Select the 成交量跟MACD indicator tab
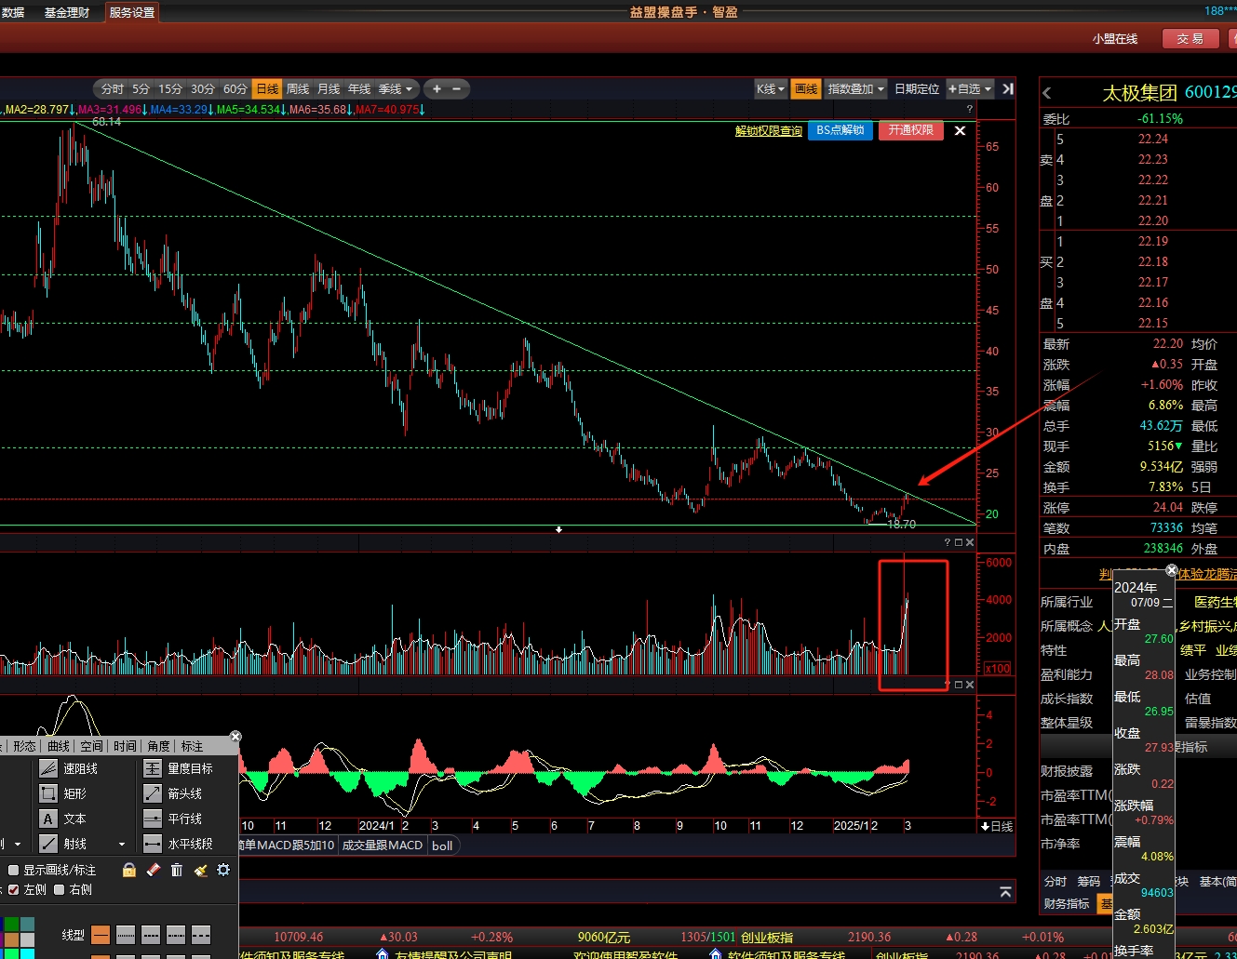This screenshot has height=959, width=1237. [x=383, y=846]
